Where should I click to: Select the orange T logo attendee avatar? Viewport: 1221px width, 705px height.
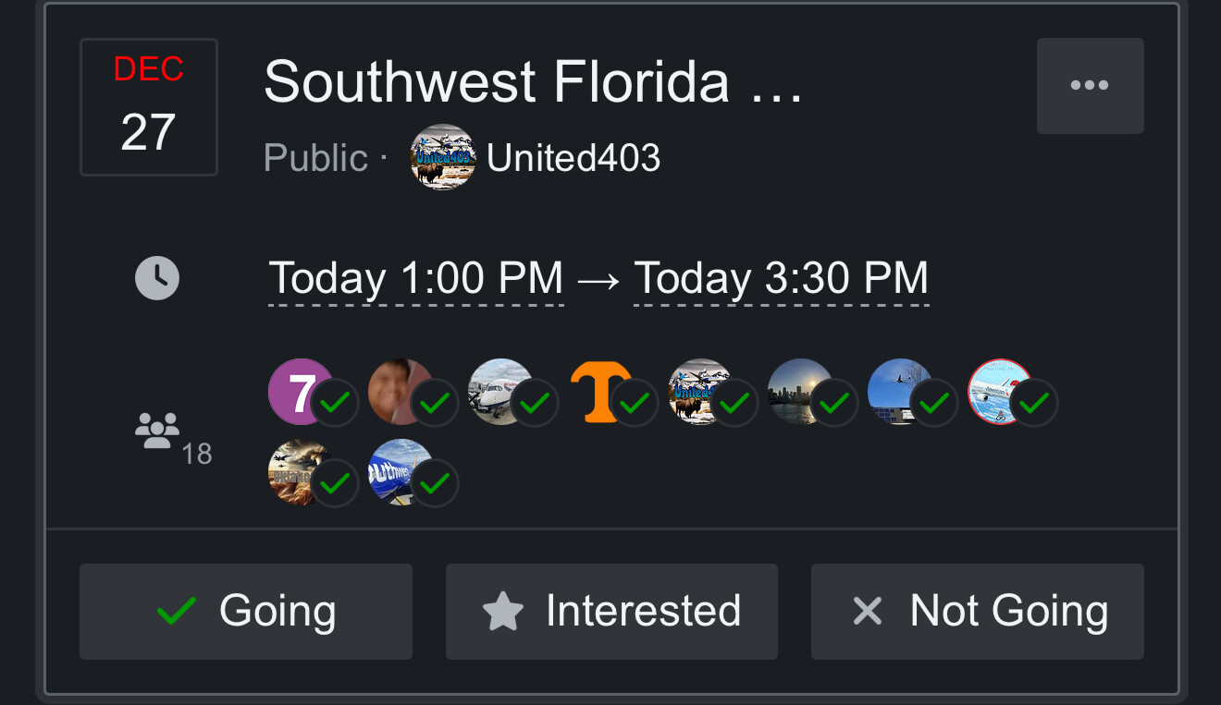599,391
